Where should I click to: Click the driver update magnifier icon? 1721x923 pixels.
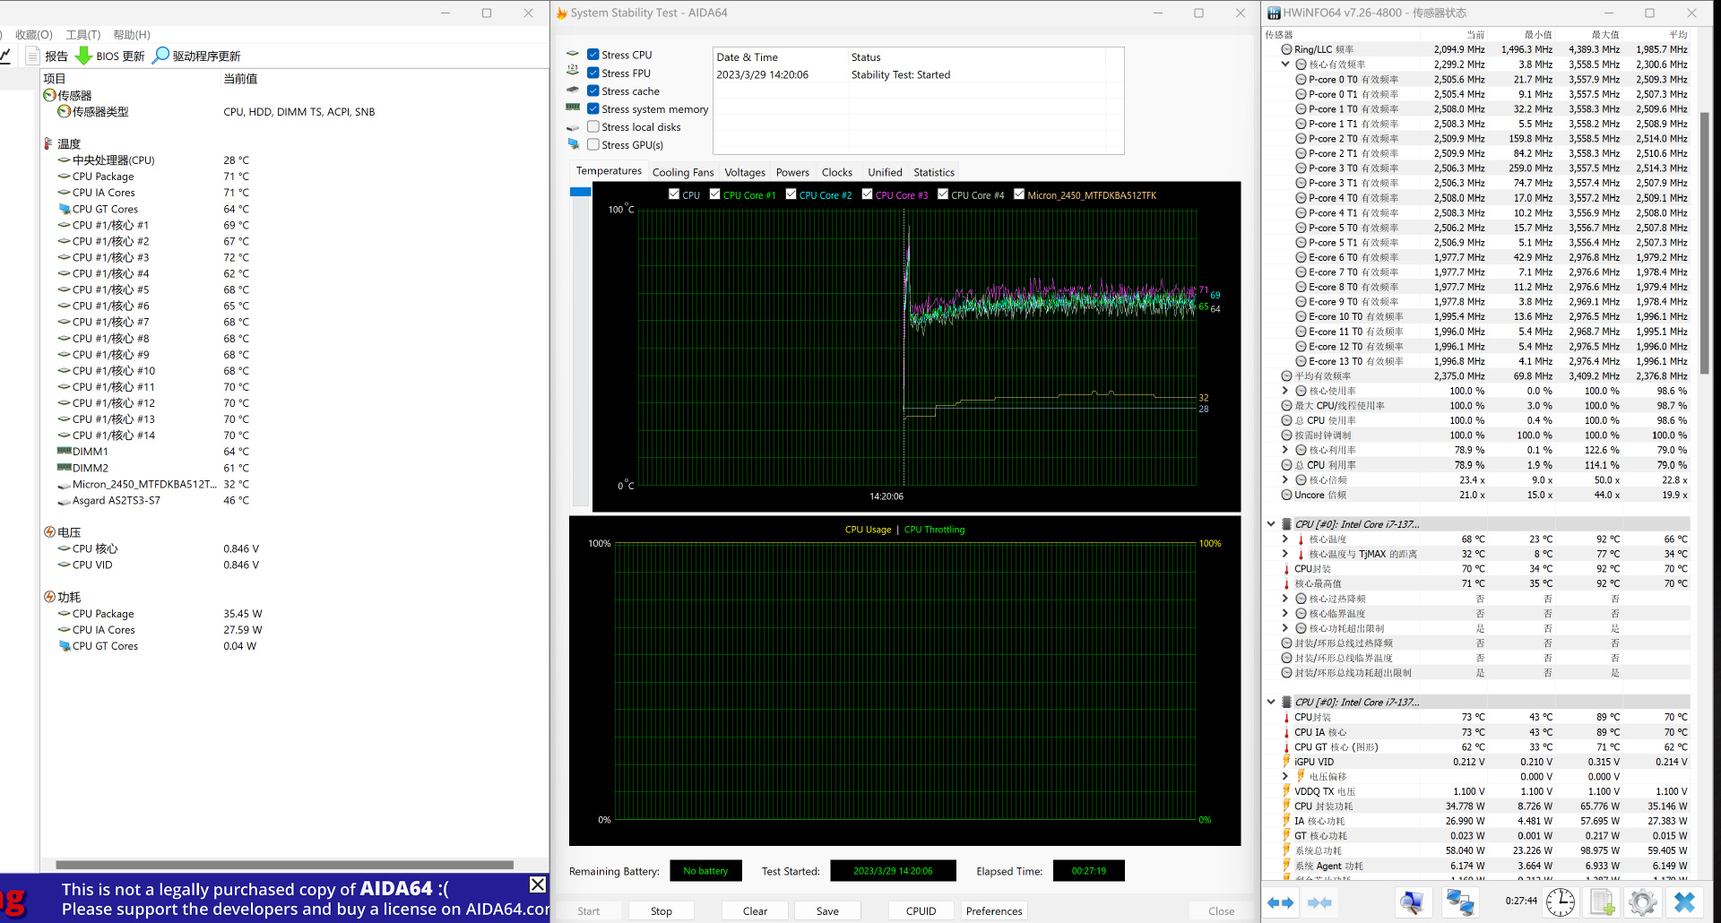click(161, 56)
